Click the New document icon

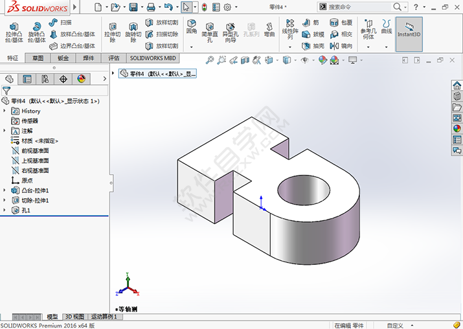click(98, 6)
